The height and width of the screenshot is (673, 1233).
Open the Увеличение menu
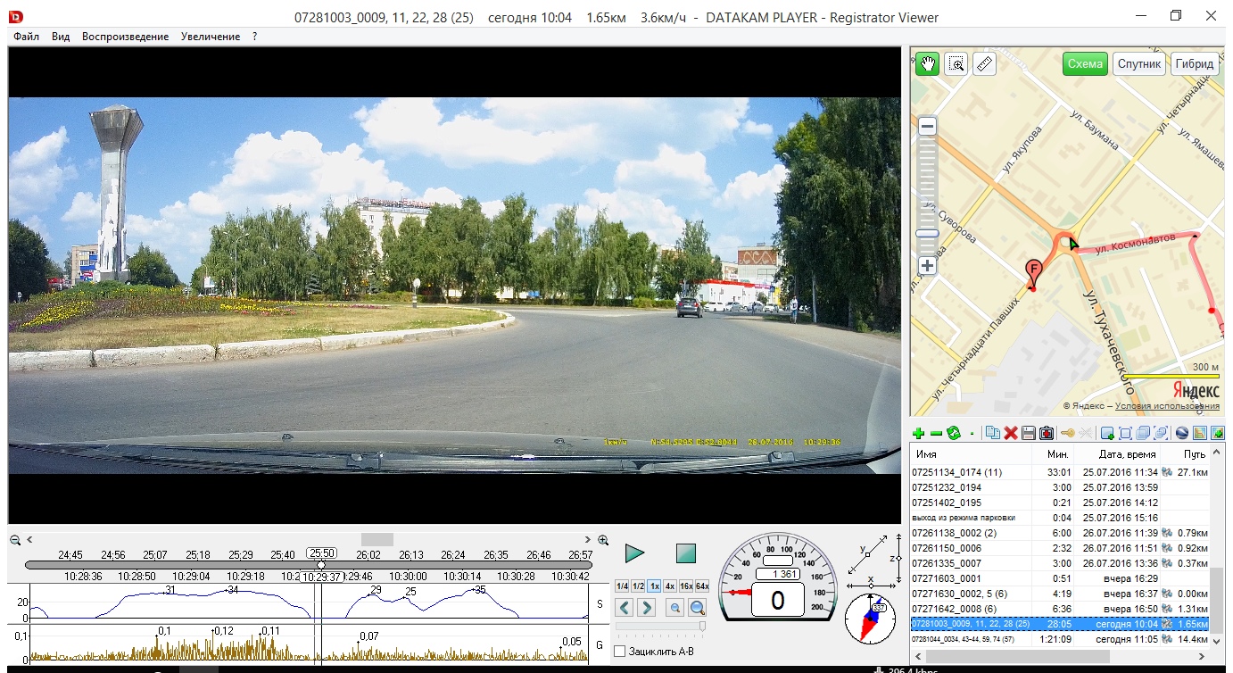pyautogui.click(x=210, y=37)
